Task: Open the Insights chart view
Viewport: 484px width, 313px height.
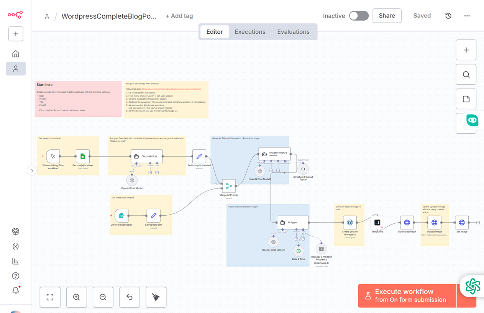Action: tap(15, 261)
